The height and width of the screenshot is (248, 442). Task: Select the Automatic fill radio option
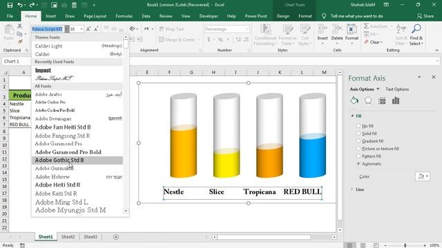pyautogui.click(x=358, y=164)
